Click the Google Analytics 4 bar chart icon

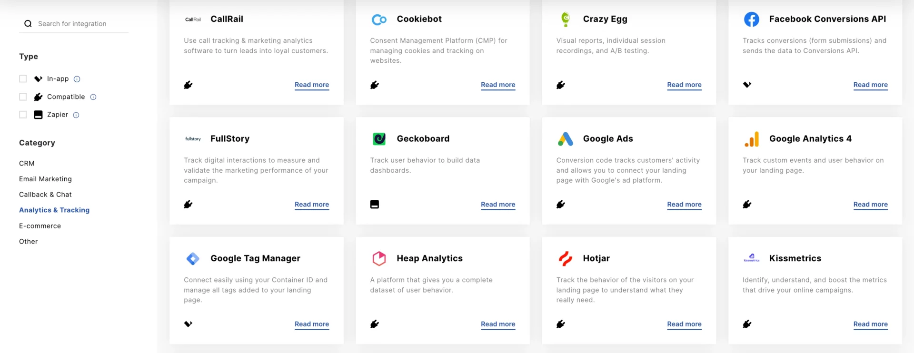pyautogui.click(x=751, y=139)
